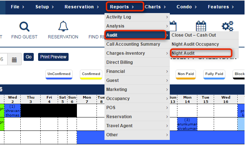
Task: Open the File menu
Action: (17, 7)
